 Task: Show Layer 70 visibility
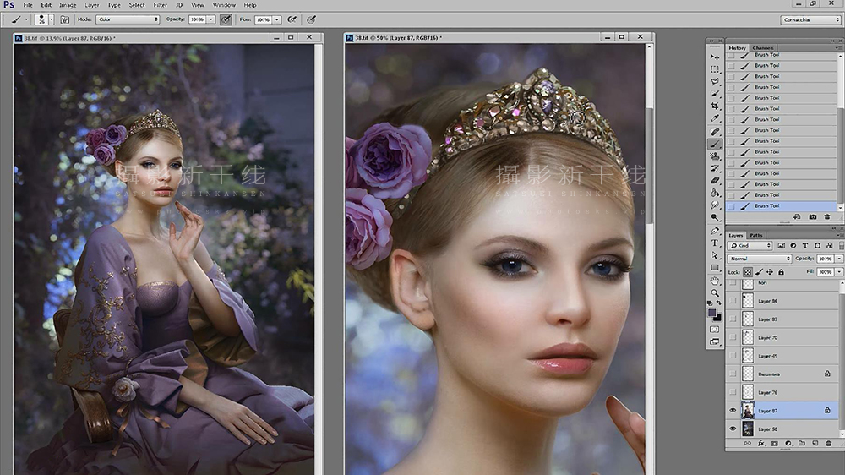[733, 337]
